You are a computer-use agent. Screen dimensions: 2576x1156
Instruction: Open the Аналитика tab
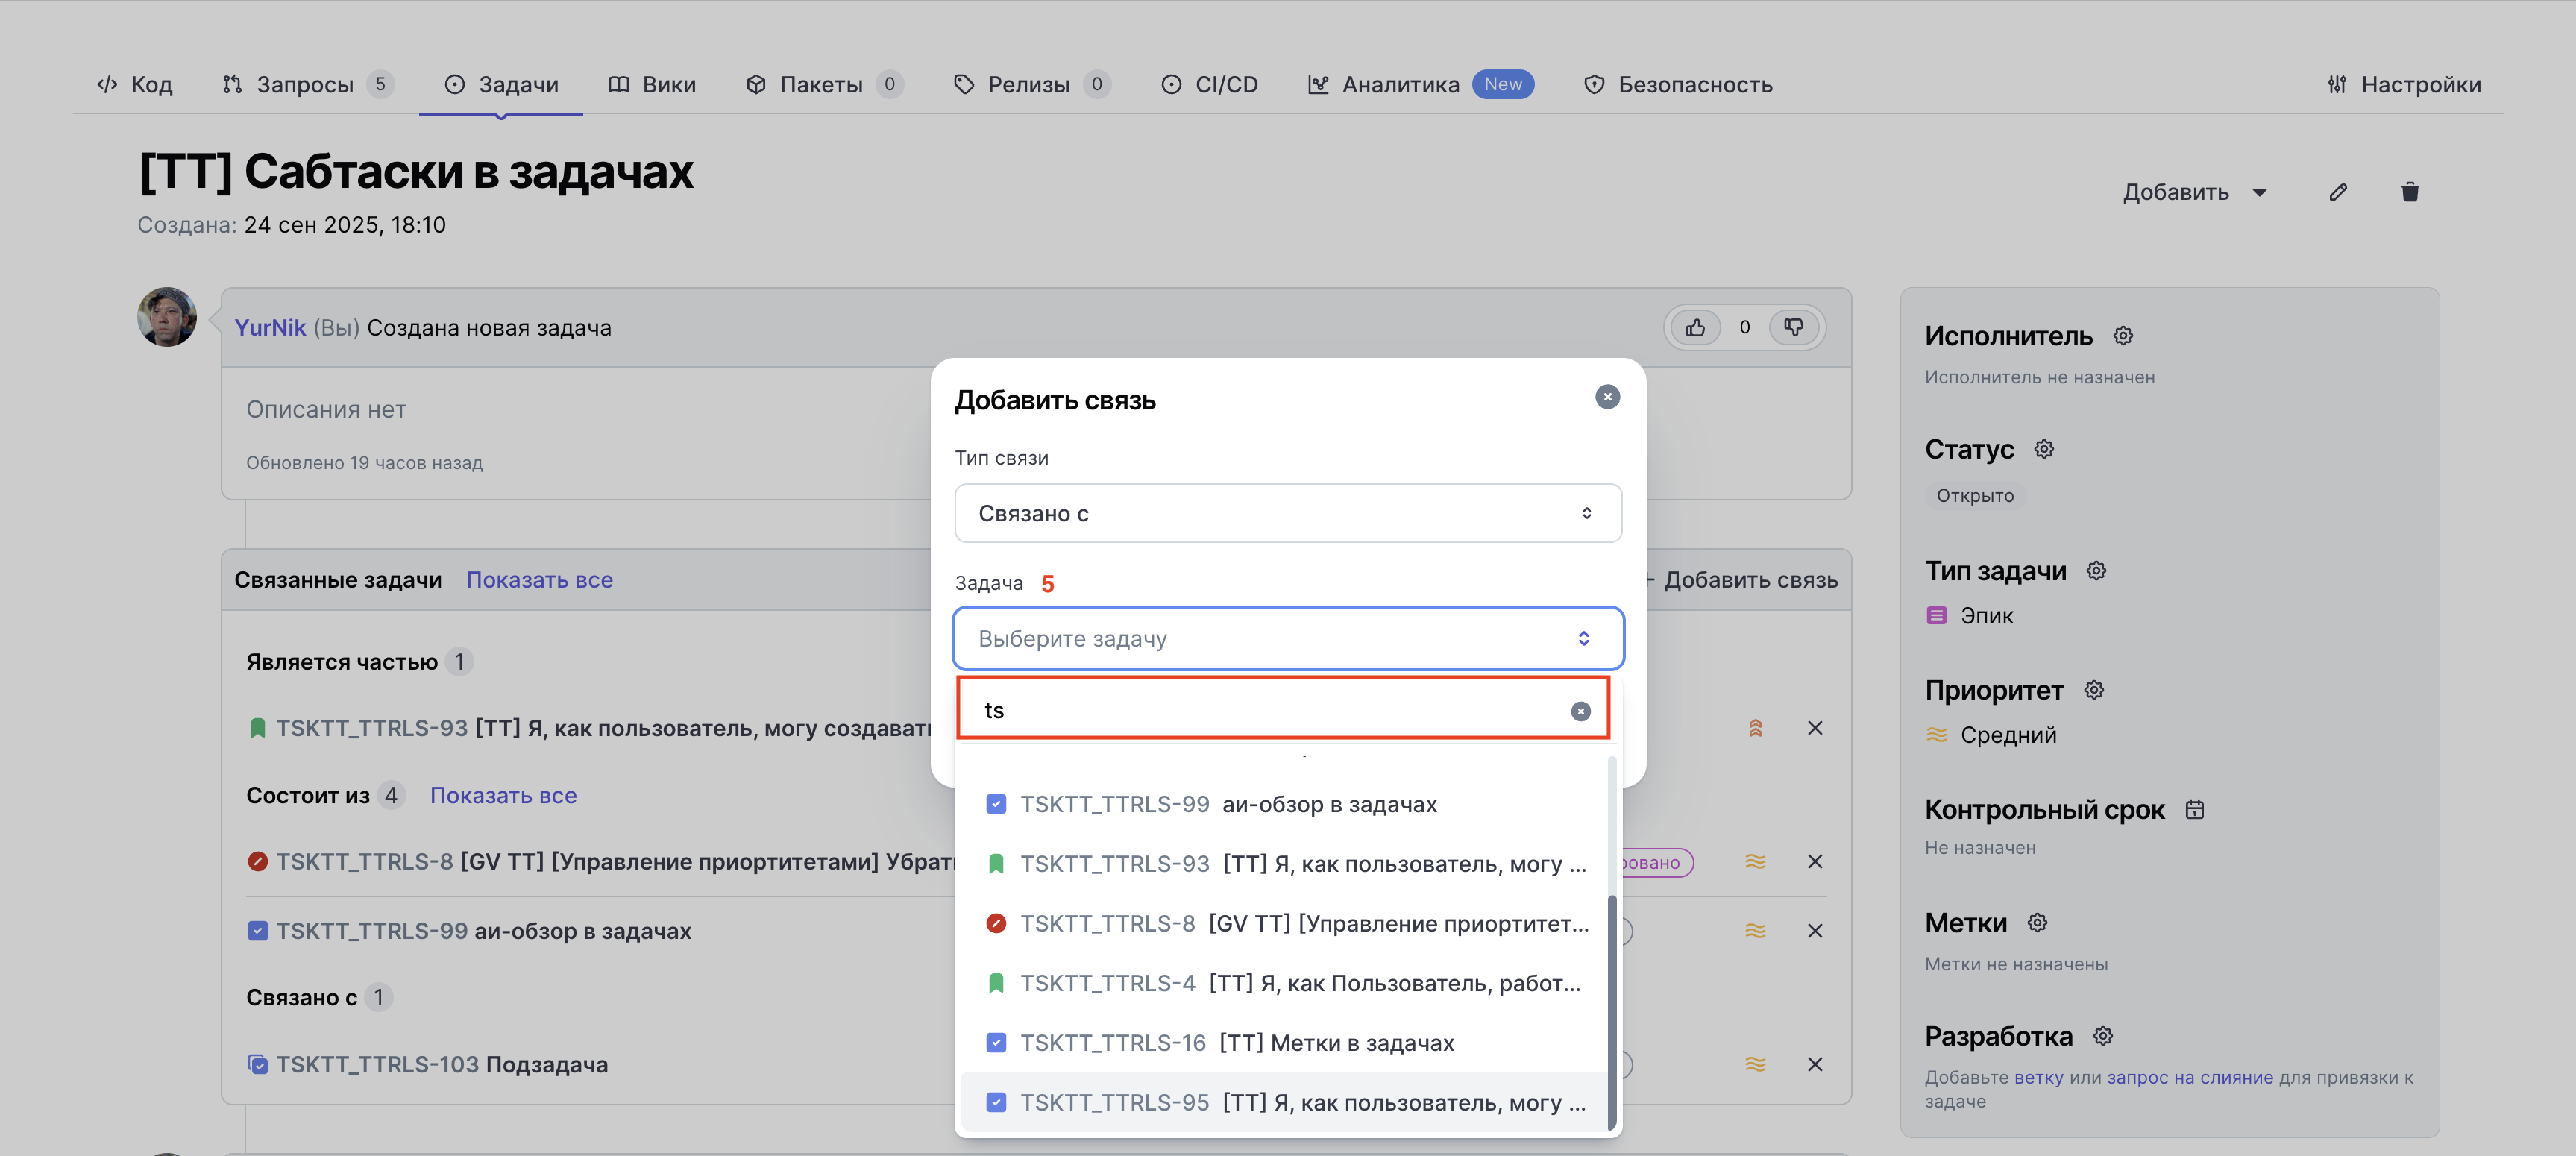point(1400,85)
